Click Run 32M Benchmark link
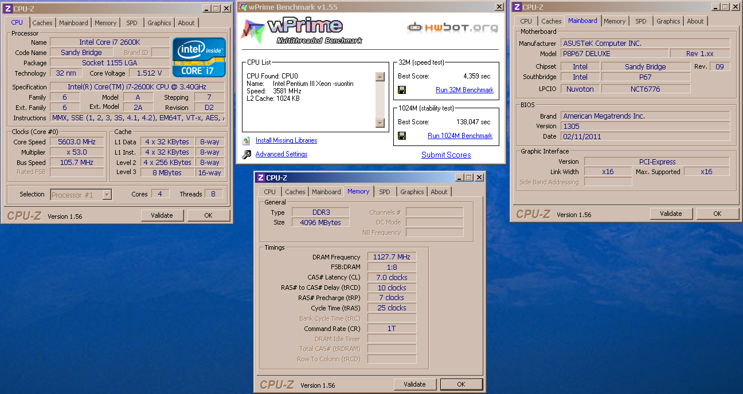This screenshot has width=743, height=394. (464, 90)
